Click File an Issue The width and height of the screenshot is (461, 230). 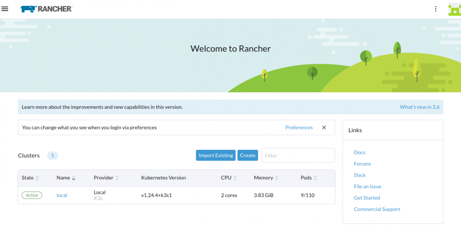coord(367,186)
